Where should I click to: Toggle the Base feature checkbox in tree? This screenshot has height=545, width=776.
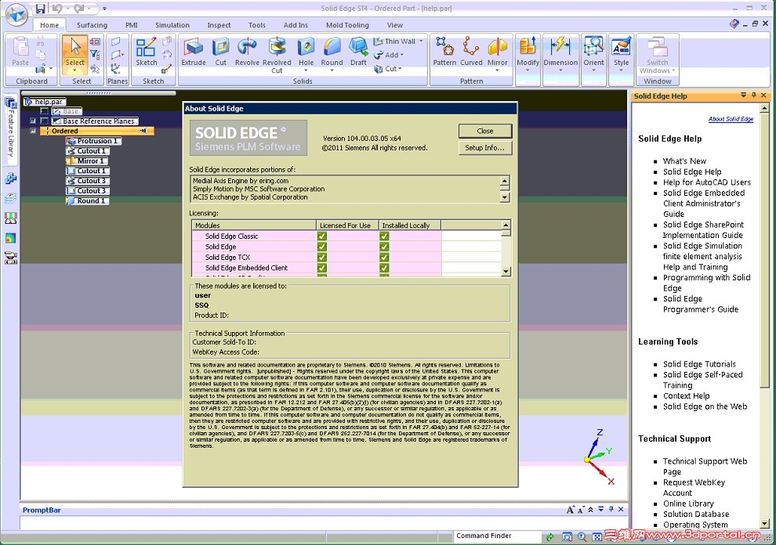click(x=44, y=111)
